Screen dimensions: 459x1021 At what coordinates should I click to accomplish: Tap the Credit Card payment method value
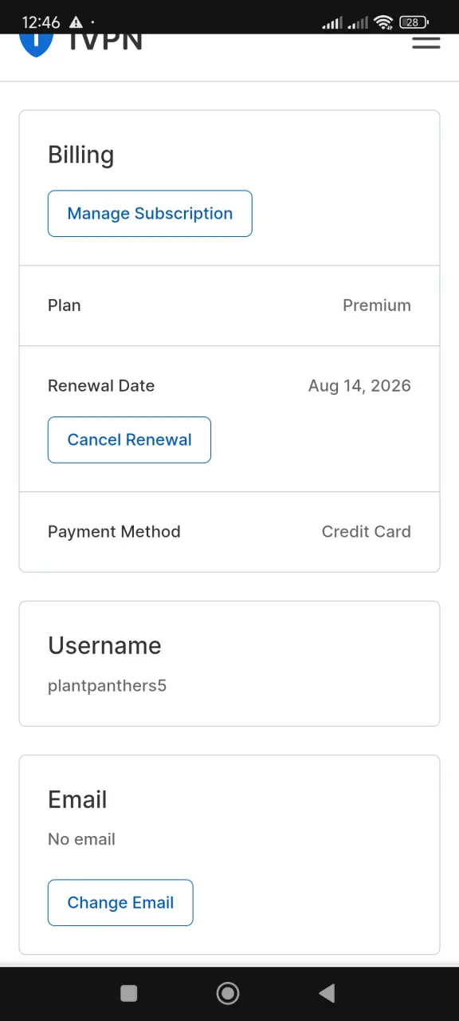click(x=367, y=532)
